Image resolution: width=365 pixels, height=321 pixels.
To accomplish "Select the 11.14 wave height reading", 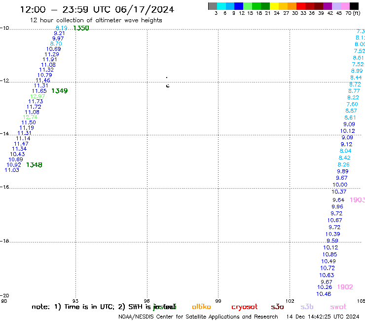I will click(x=23, y=138).
